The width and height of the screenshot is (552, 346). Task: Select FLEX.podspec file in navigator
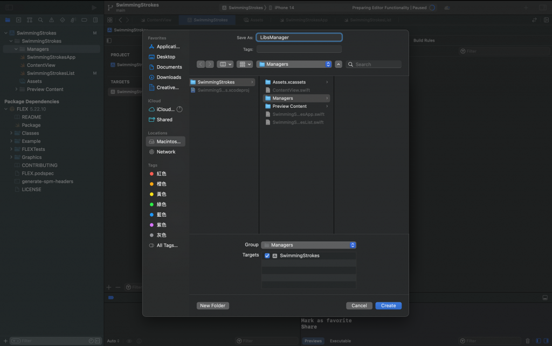tap(38, 173)
